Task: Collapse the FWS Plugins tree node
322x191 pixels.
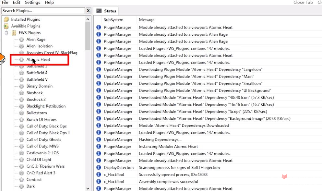Action: [6, 33]
